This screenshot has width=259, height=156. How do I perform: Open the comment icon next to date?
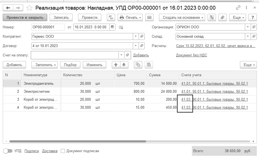coord(121,27)
